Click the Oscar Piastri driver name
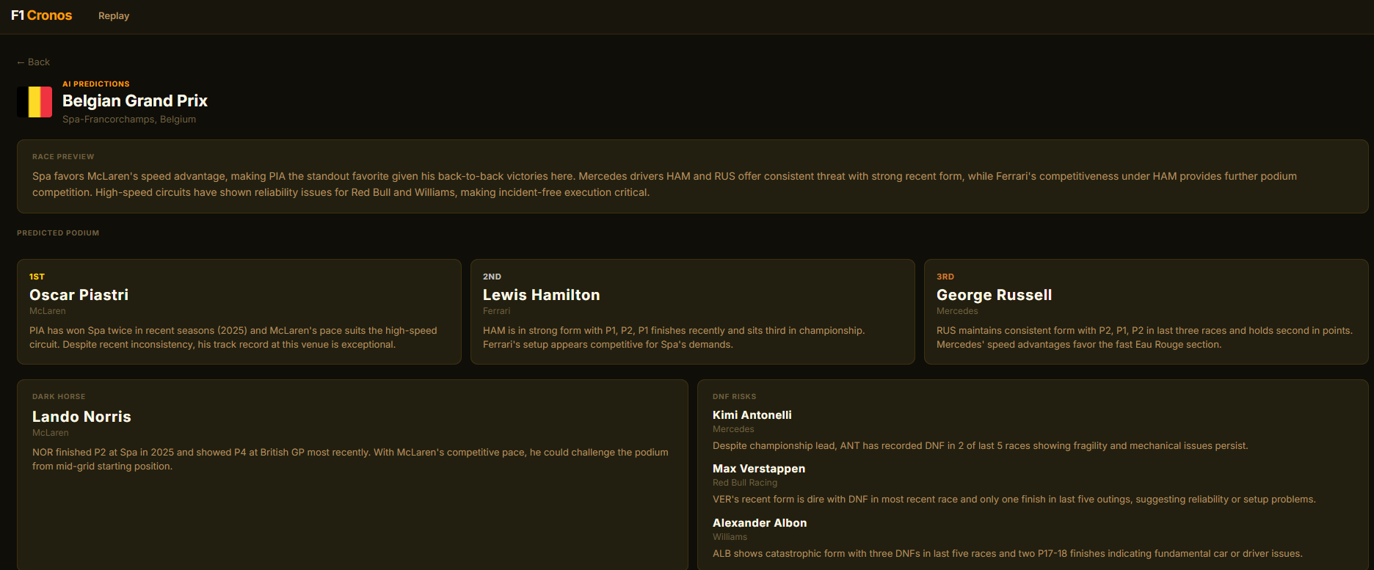The image size is (1374, 570). 79,295
